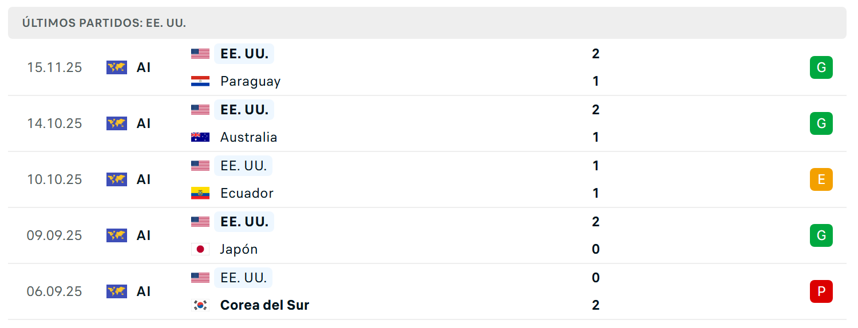
Task: Click the South Korea flag icon
Action: (200, 305)
